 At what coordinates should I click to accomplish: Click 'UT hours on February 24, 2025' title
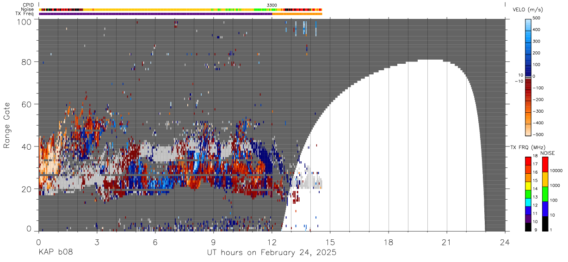(x=271, y=253)
